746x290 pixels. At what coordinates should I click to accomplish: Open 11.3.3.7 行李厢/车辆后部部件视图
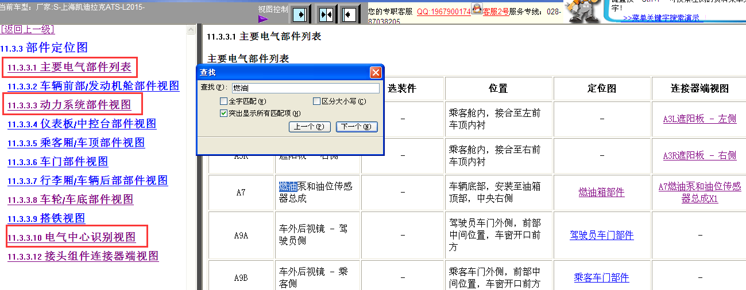point(87,181)
